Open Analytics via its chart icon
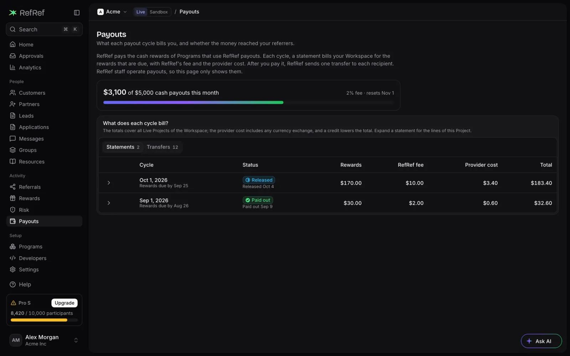 click(x=13, y=67)
